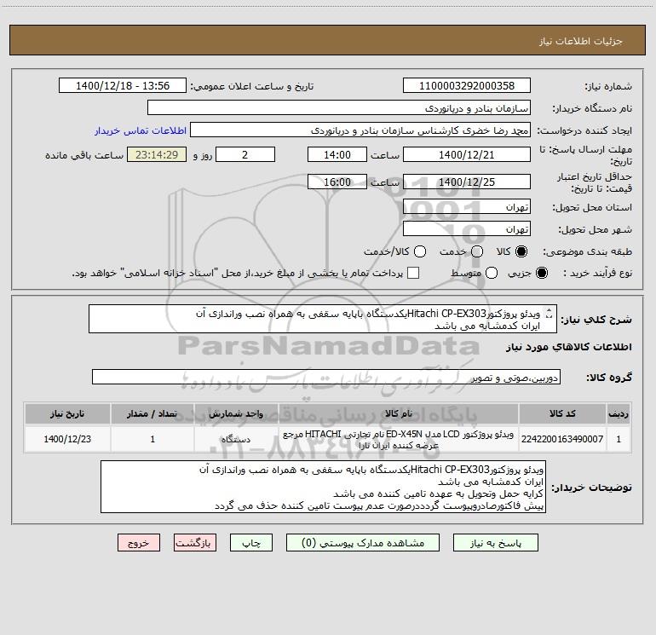The height and width of the screenshot is (635, 656).
Task: Click the request creator name field
Action: pos(360,130)
